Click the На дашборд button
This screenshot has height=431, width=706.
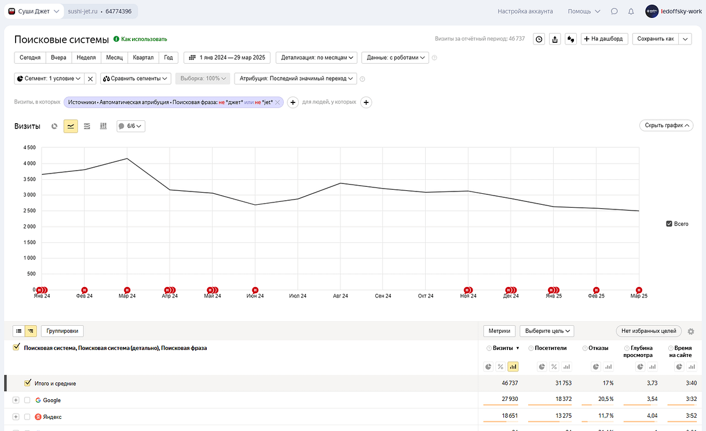click(x=604, y=39)
